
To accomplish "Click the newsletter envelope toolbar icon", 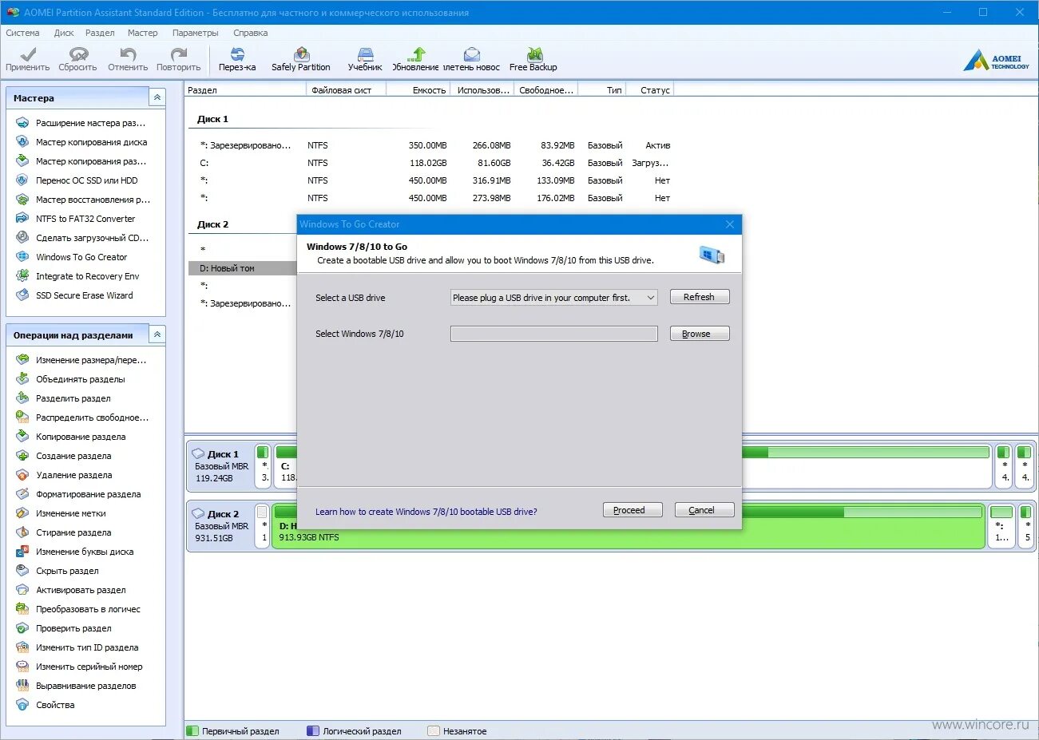I will click(472, 59).
